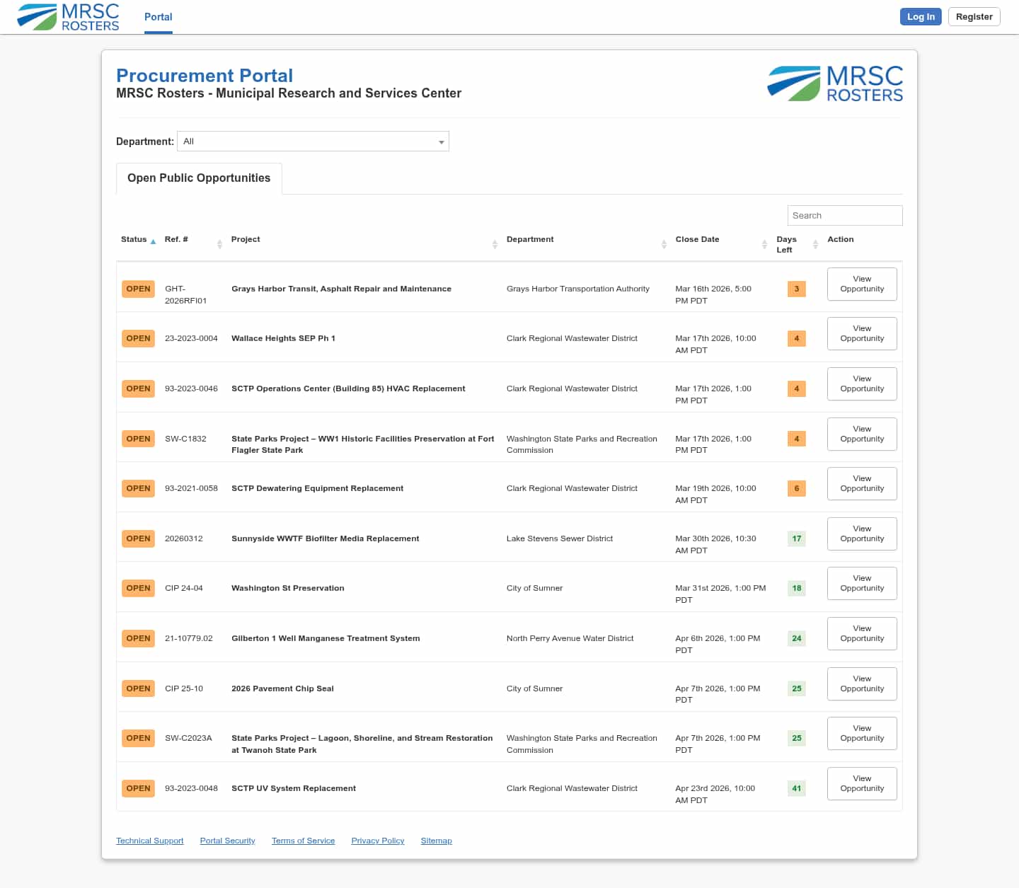Image resolution: width=1019 pixels, height=888 pixels.
Task: Sort by Days Left column sort icon
Action: (x=815, y=244)
